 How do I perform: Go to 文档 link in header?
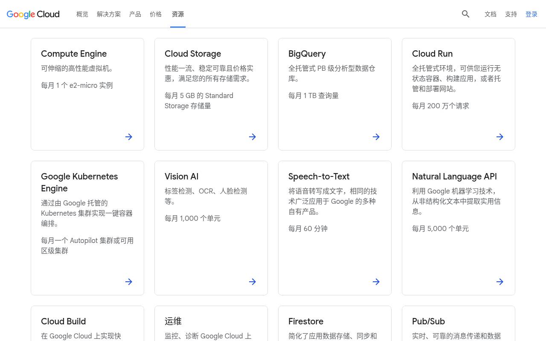click(491, 14)
